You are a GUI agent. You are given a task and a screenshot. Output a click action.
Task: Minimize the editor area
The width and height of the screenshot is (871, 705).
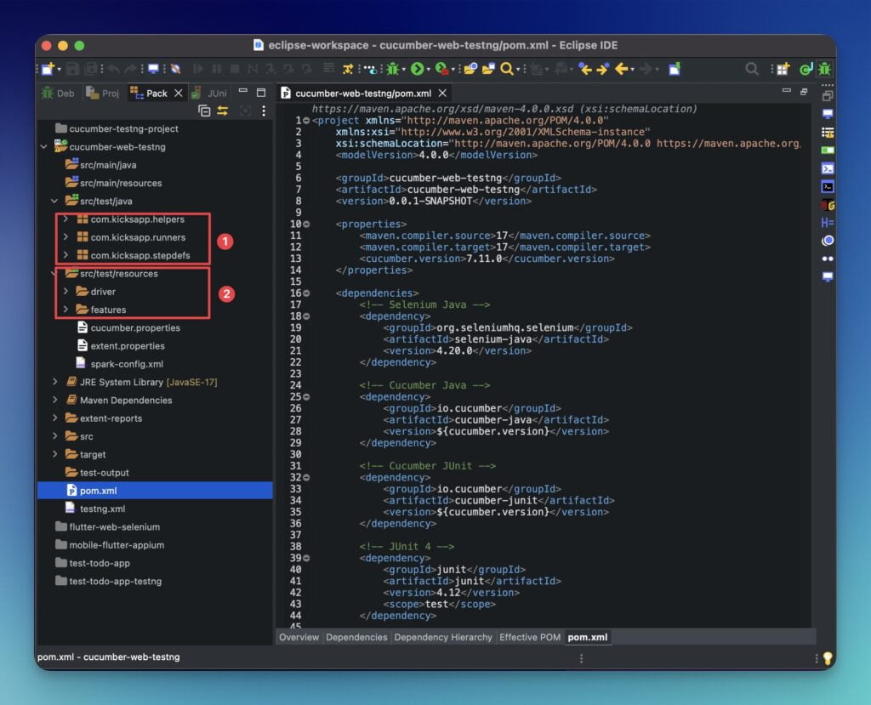pos(786,91)
